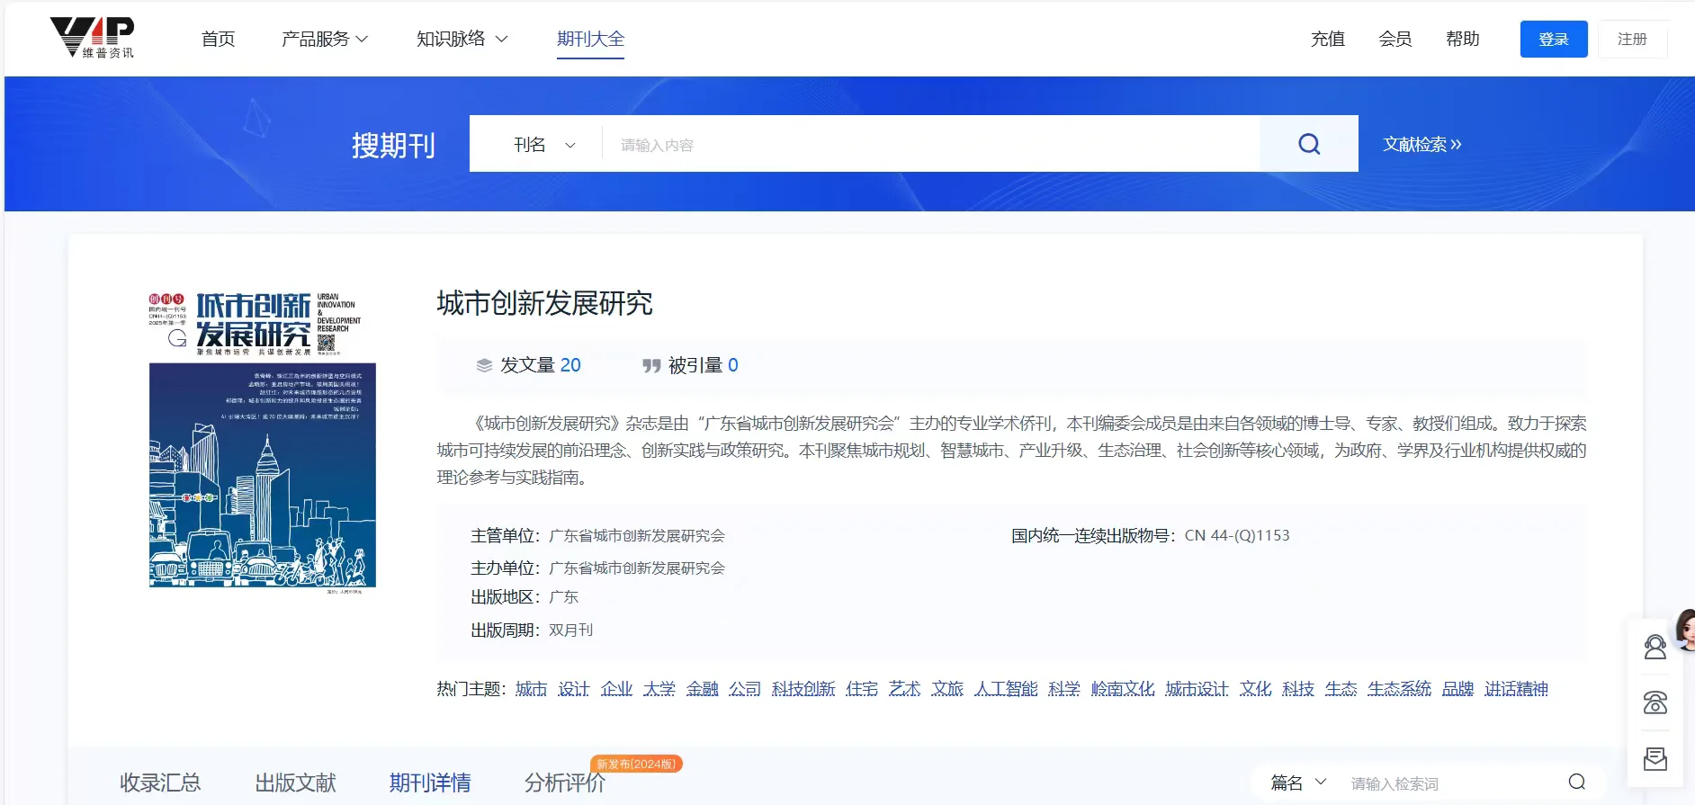Open the floating assistant character
The height and width of the screenshot is (805, 1695).
coord(1684,629)
